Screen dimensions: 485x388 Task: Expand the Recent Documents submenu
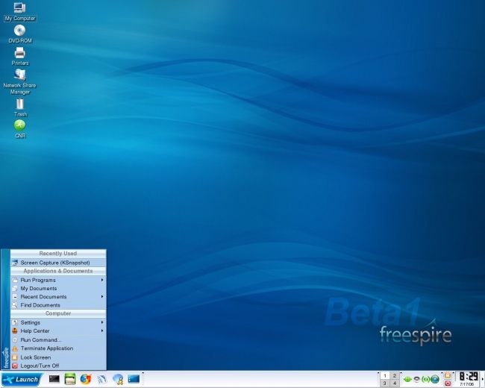57,296
